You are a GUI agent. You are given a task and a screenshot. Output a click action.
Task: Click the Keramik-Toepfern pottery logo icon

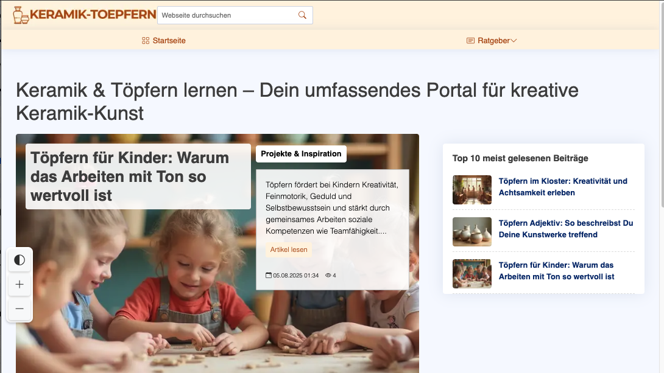[x=21, y=15]
